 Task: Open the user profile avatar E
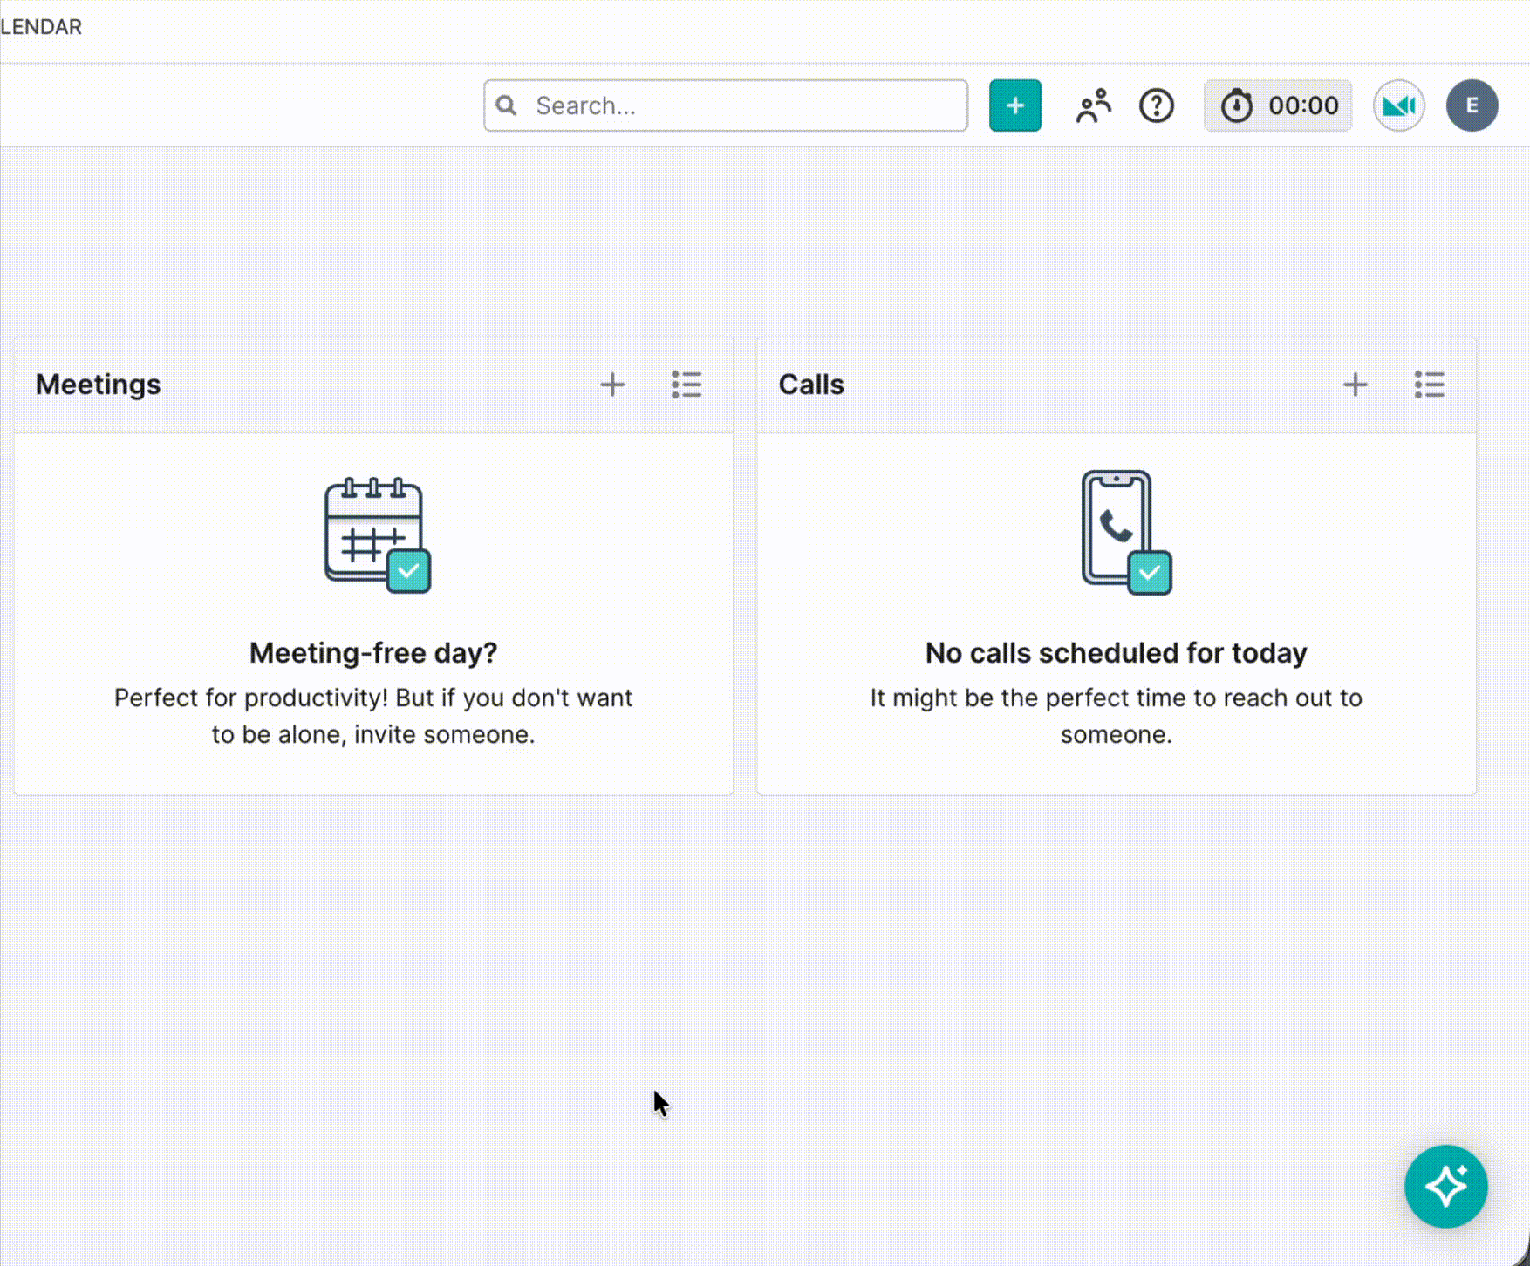[x=1472, y=105]
